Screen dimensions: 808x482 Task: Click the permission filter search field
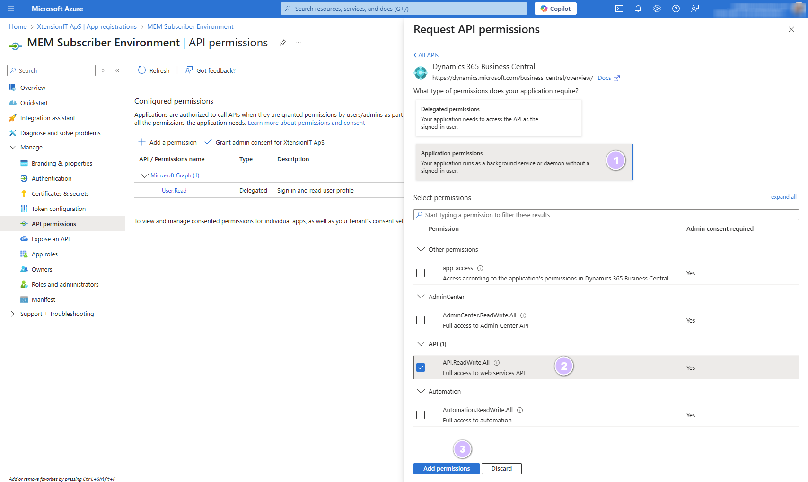coord(606,215)
